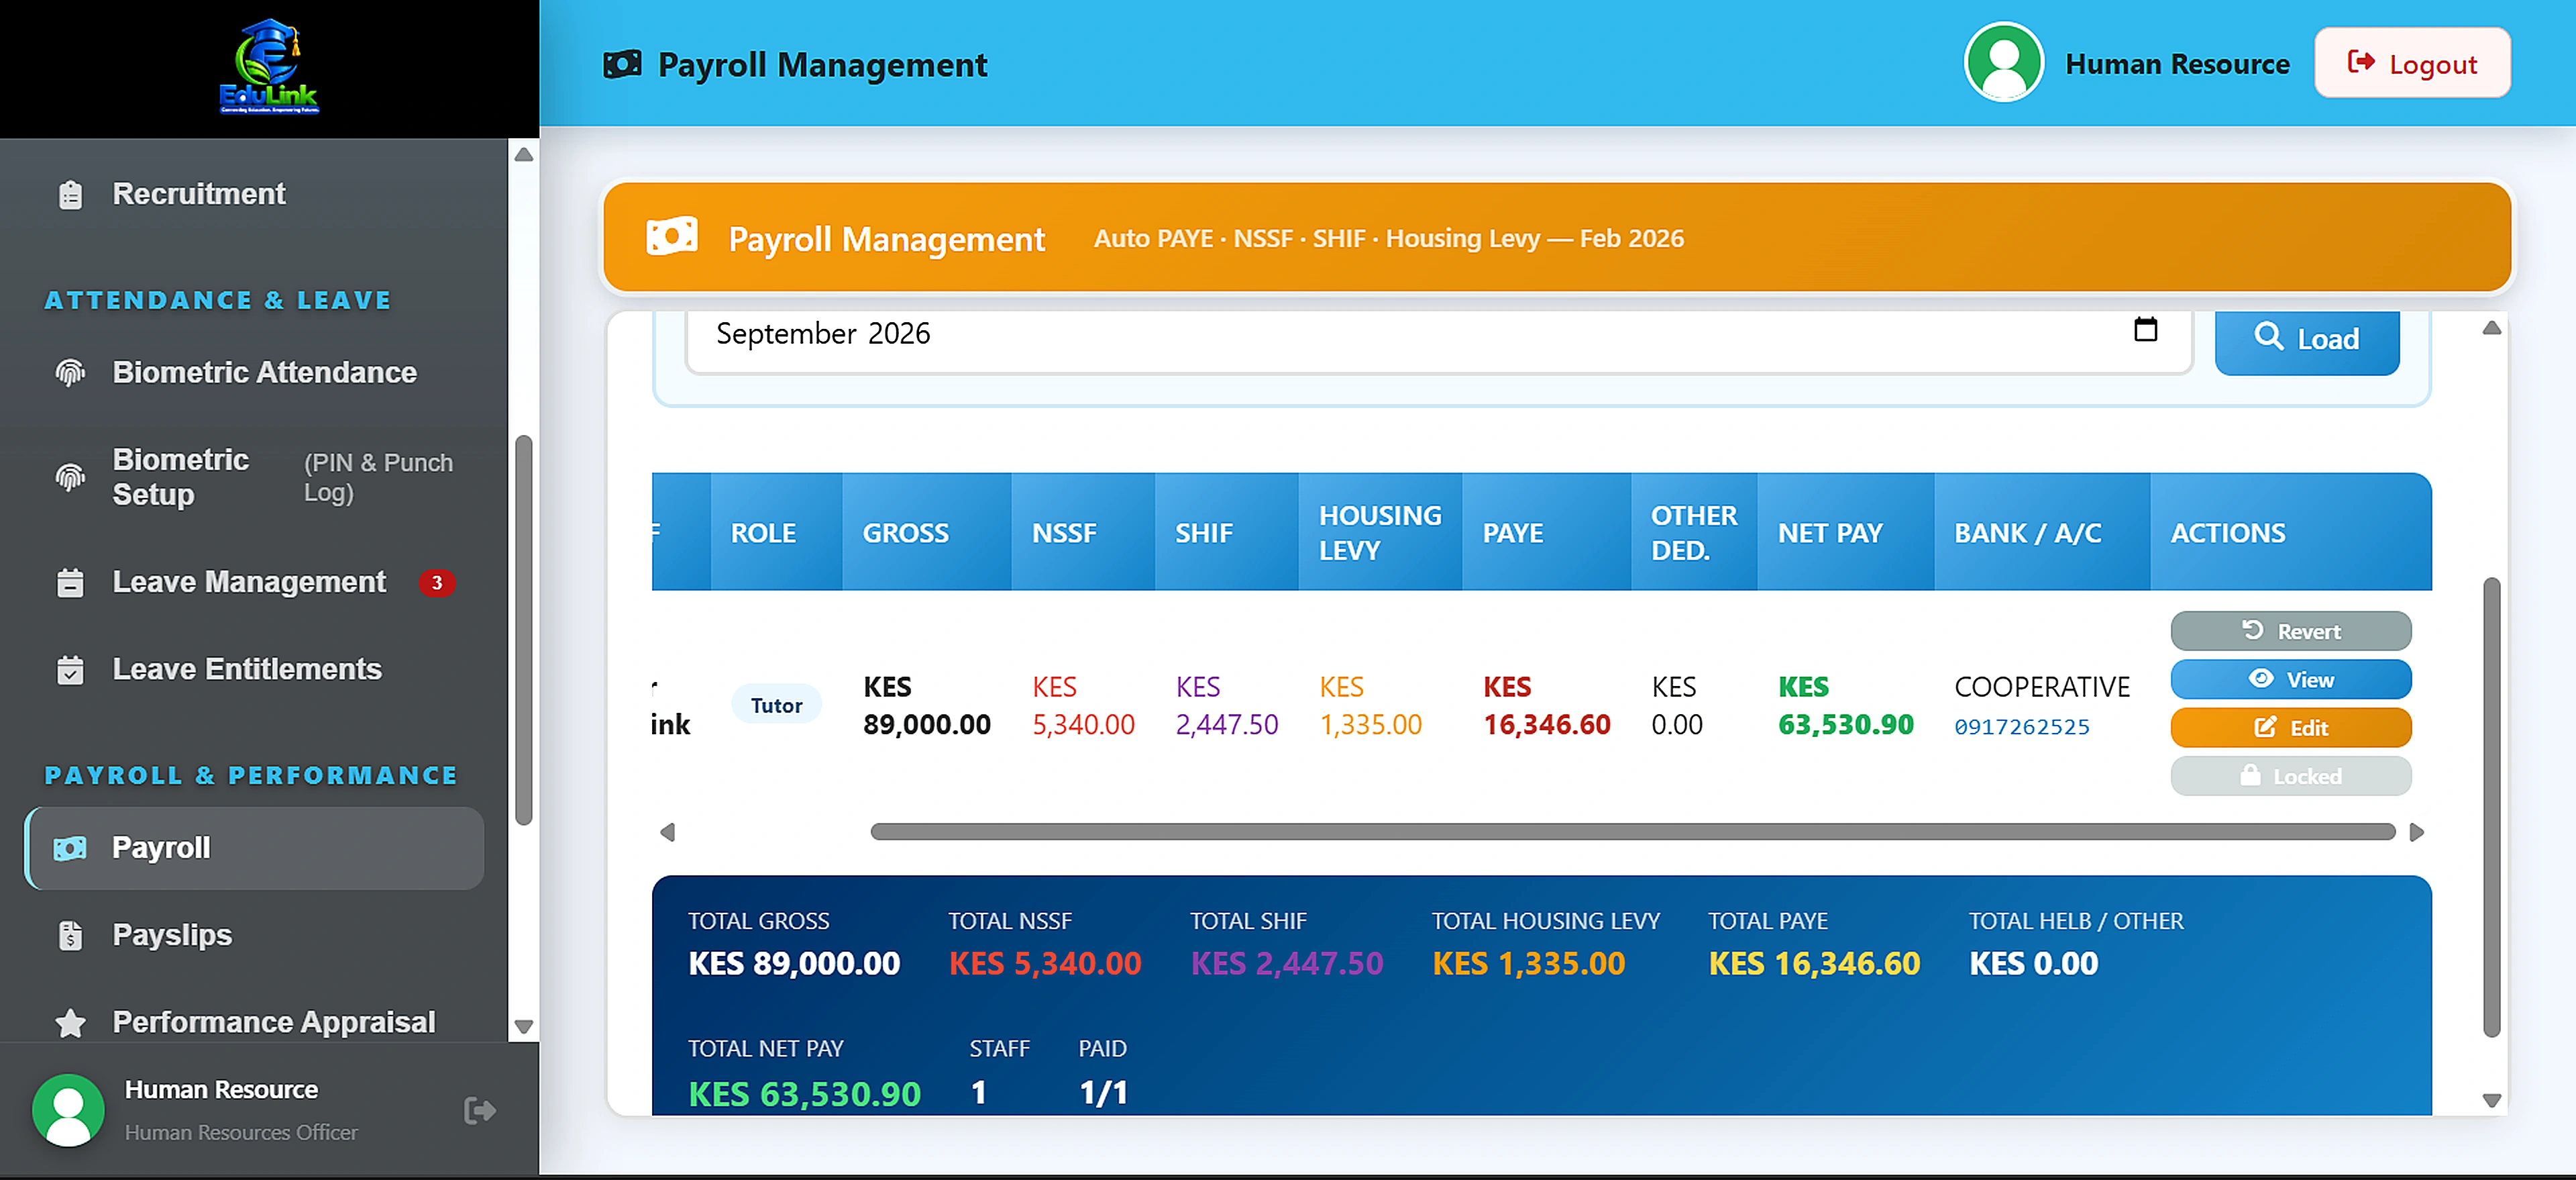Click the TOTAL NET PAY KES 63,530.90 summary
The height and width of the screenshot is (1180, 2576).
[805, 1074]
